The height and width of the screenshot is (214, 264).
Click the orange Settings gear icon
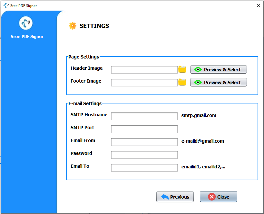pos(73,26)
